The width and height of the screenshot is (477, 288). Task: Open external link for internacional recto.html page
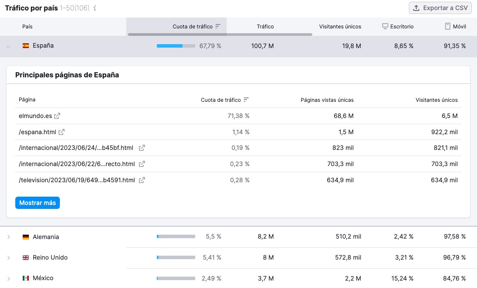142,164
